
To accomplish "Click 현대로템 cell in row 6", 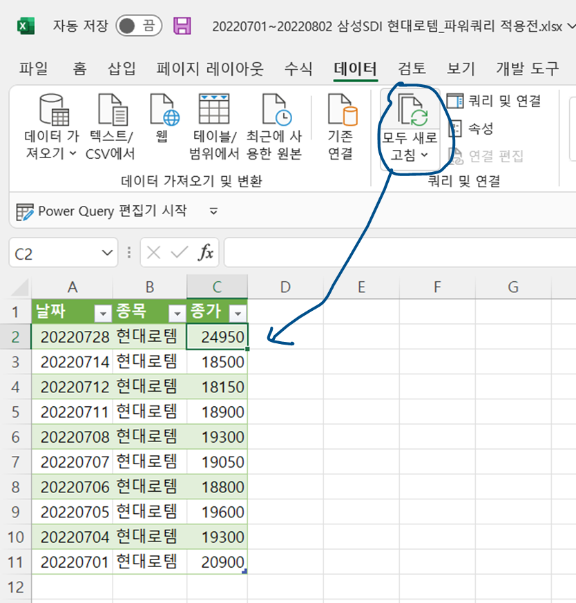I will 150,437.
